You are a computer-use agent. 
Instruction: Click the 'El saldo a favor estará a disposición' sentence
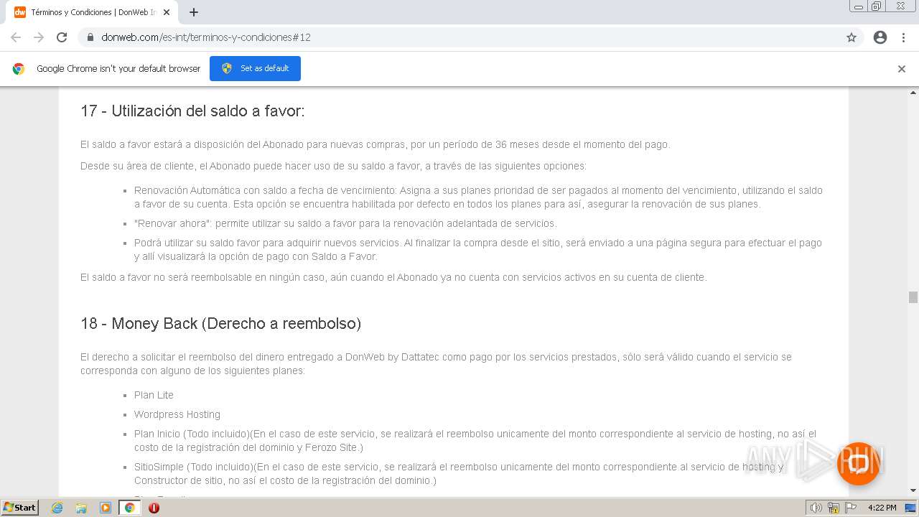375,144
